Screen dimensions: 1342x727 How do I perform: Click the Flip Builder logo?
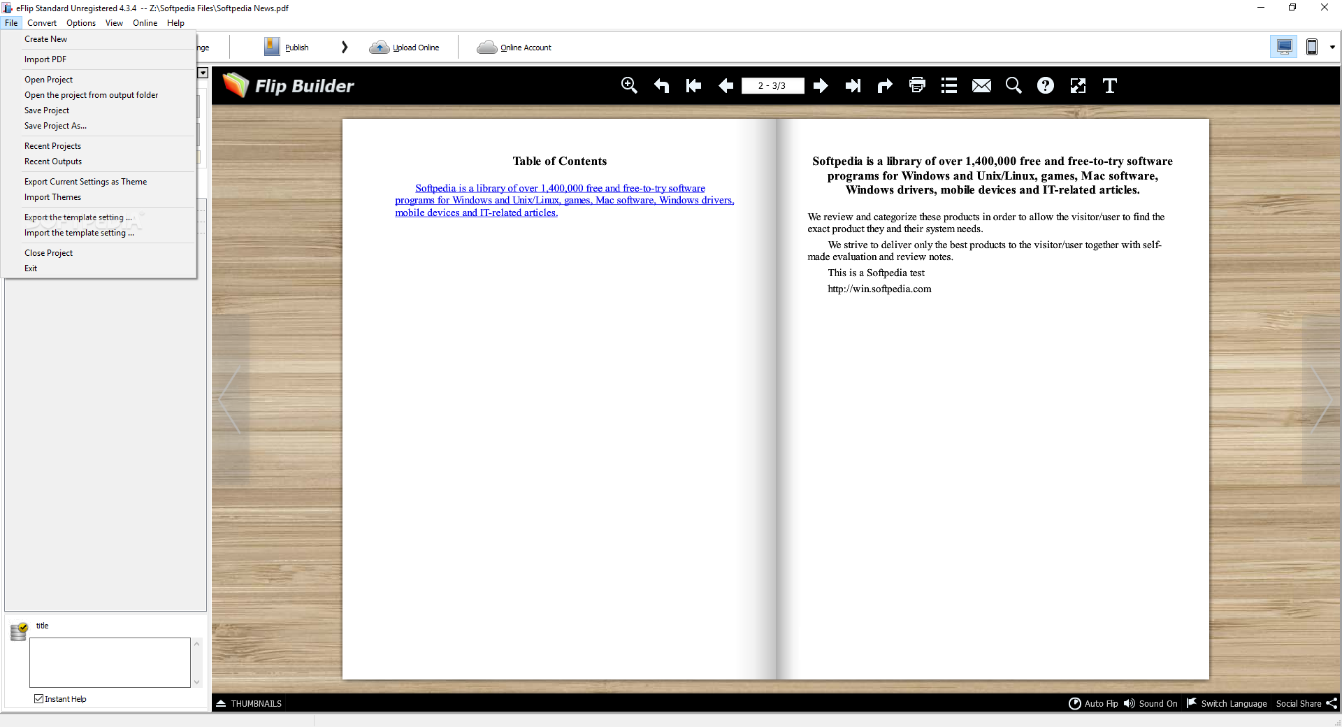click(288, 85)
